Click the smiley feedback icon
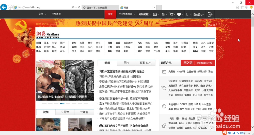 click(x=251, y=7)
